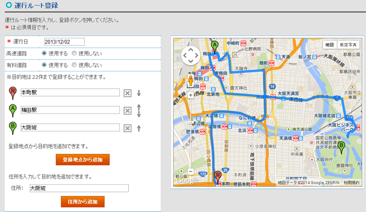Zoom out with the map minus button
Image resolution: width=366 pixels, height=212 pixels.
point(191,171)
